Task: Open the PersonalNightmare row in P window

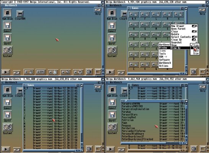Action: [x=153, y=133]
